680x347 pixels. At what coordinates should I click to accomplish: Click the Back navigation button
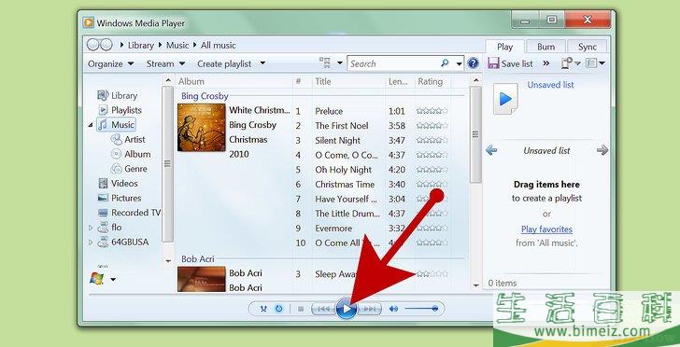pos(92,45)
